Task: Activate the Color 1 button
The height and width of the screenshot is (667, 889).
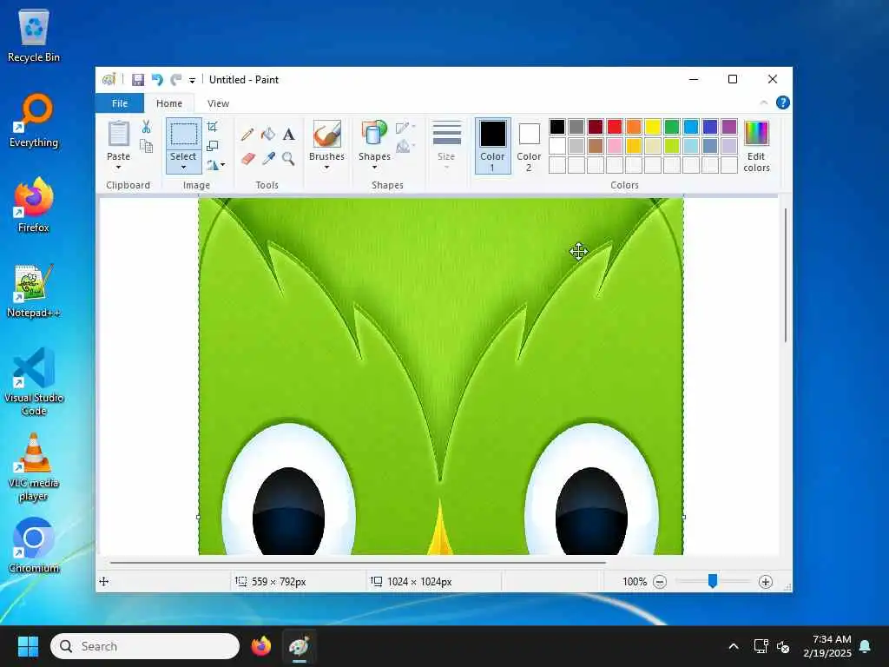Action: point(493,146)
